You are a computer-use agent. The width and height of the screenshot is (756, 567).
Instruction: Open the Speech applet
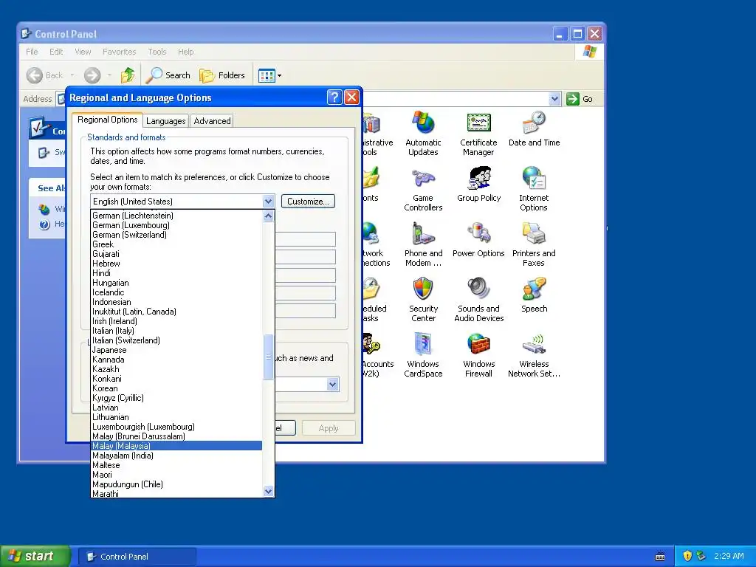(x=534, y=295)
